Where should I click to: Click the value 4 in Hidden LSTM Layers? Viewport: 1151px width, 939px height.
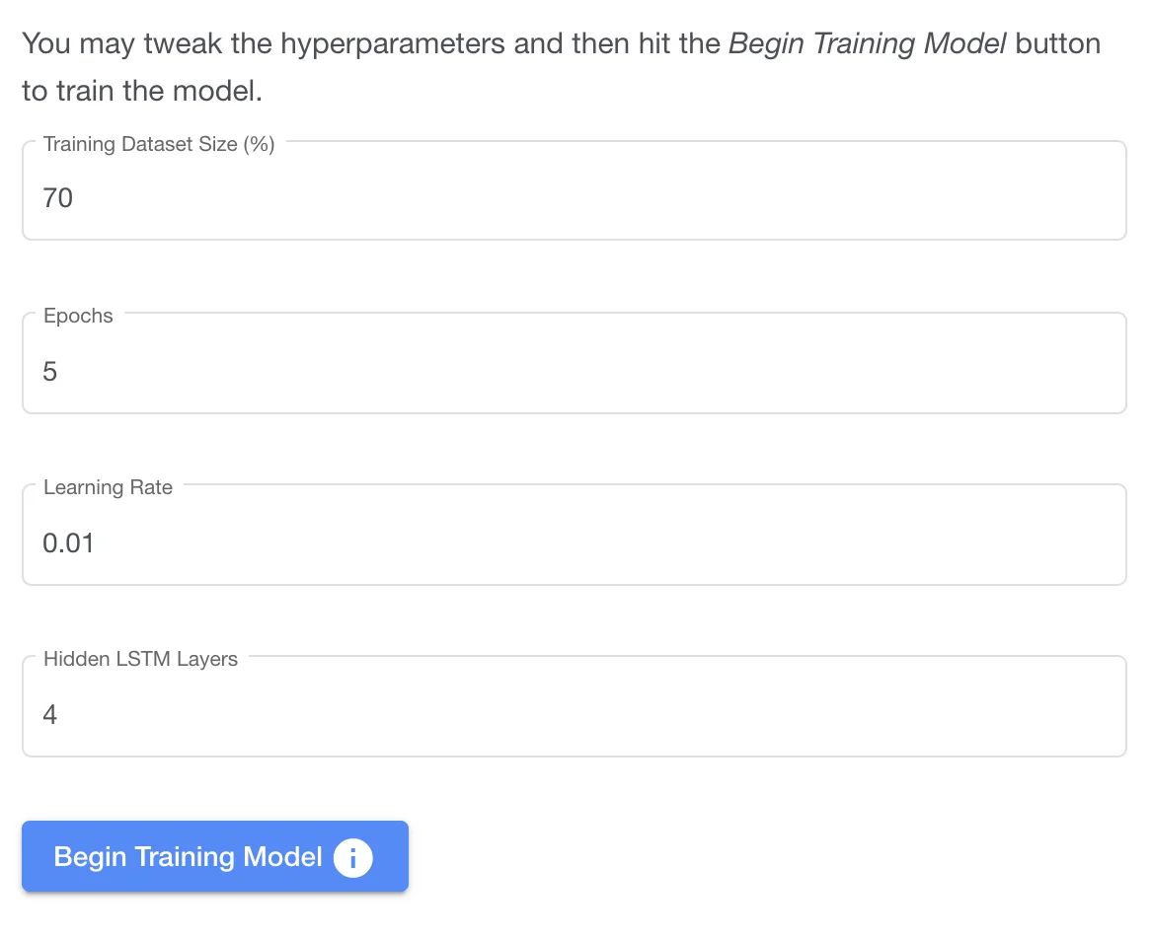(50, 714)
